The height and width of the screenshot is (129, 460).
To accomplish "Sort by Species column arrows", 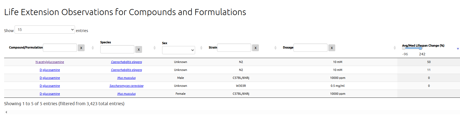I will tap(154, 48).
